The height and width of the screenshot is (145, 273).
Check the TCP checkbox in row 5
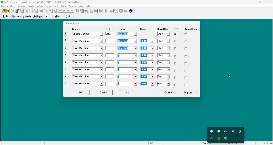175,63
